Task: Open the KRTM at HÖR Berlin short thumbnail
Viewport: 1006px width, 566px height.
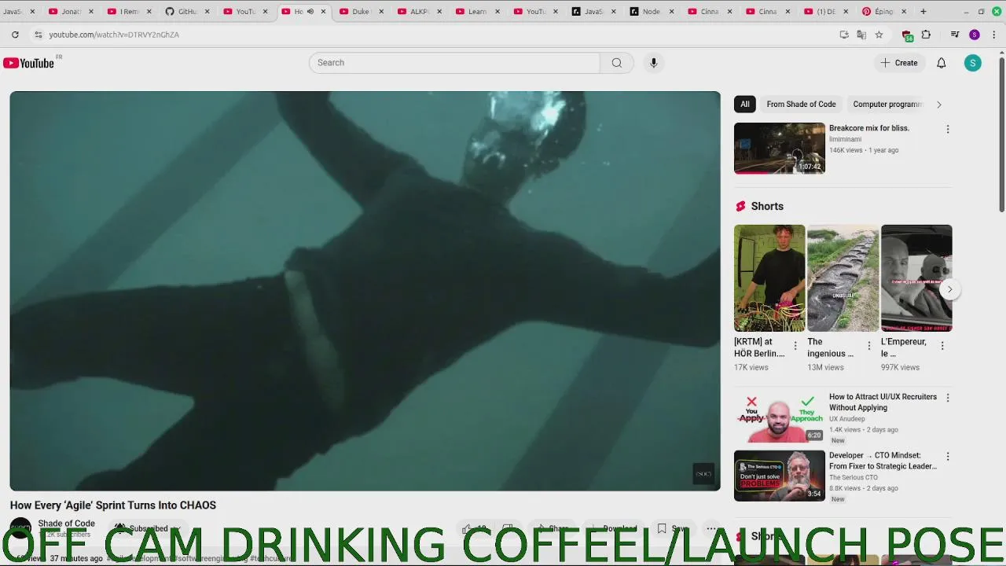Action: coord(769,278)
